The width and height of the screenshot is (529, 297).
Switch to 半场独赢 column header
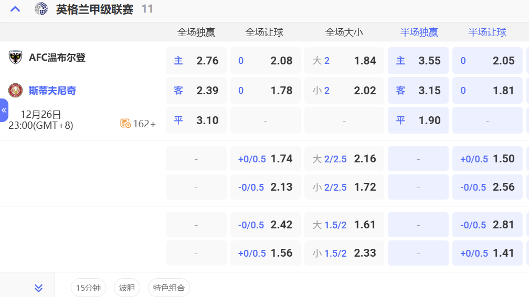tap(419, 32)
